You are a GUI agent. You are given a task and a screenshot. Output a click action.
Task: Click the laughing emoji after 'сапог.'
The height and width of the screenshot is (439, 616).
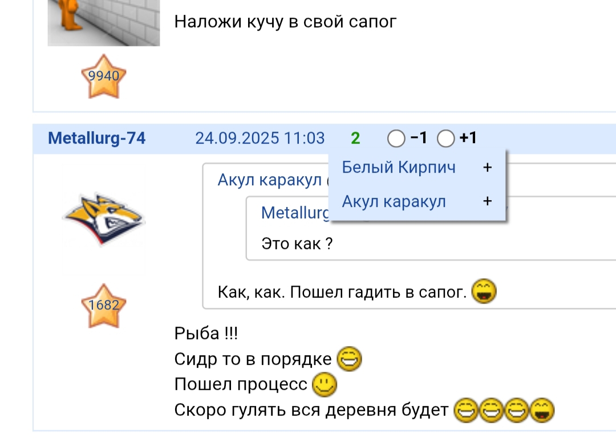(x=484, y=291)
